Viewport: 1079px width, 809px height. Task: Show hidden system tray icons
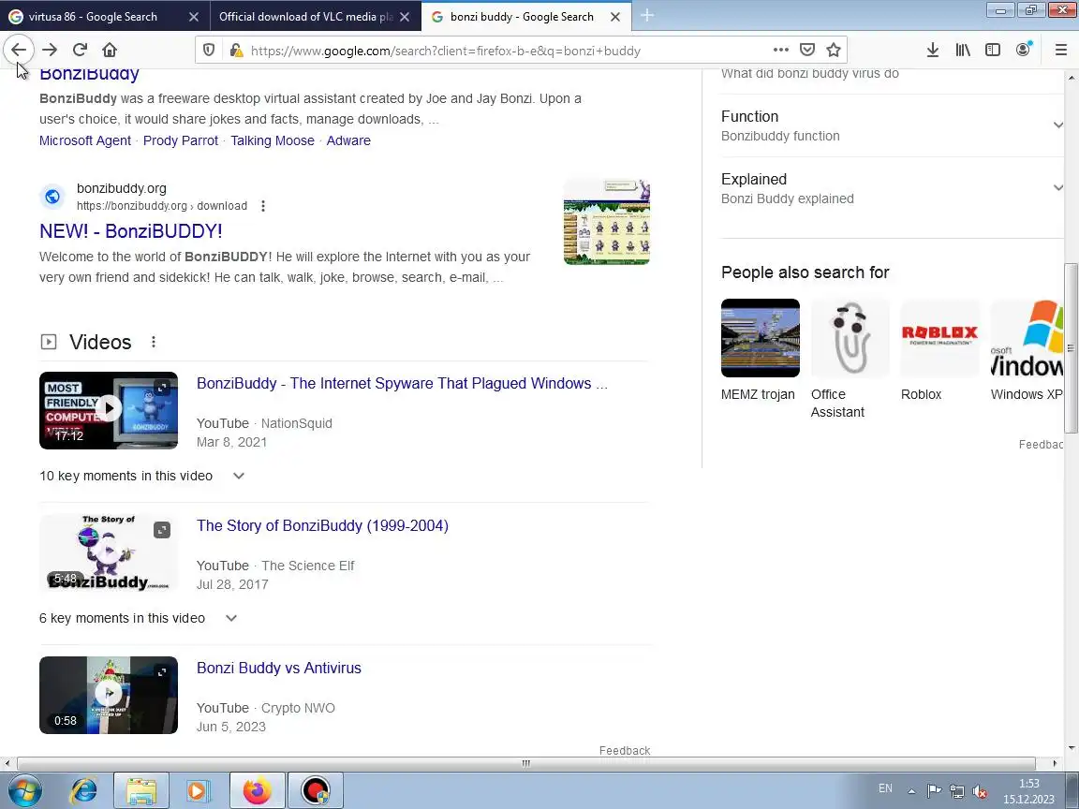(x=911, y=791)
